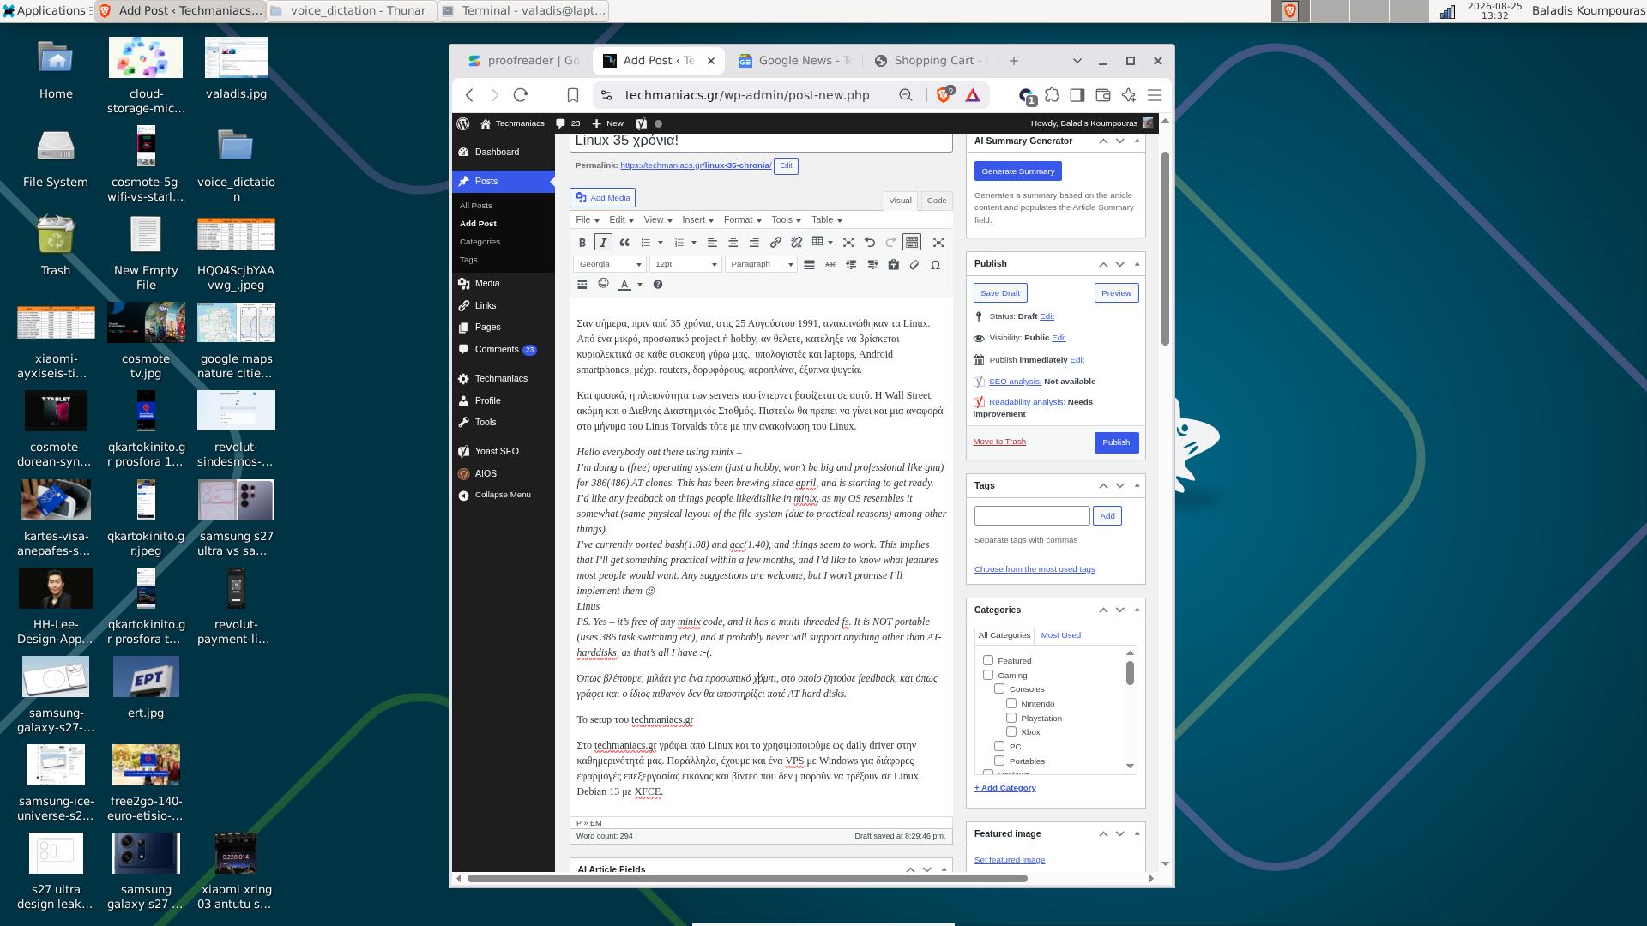The image size is (1647, 926).
Task: Open the Set featured image link
Action: 1010,860
